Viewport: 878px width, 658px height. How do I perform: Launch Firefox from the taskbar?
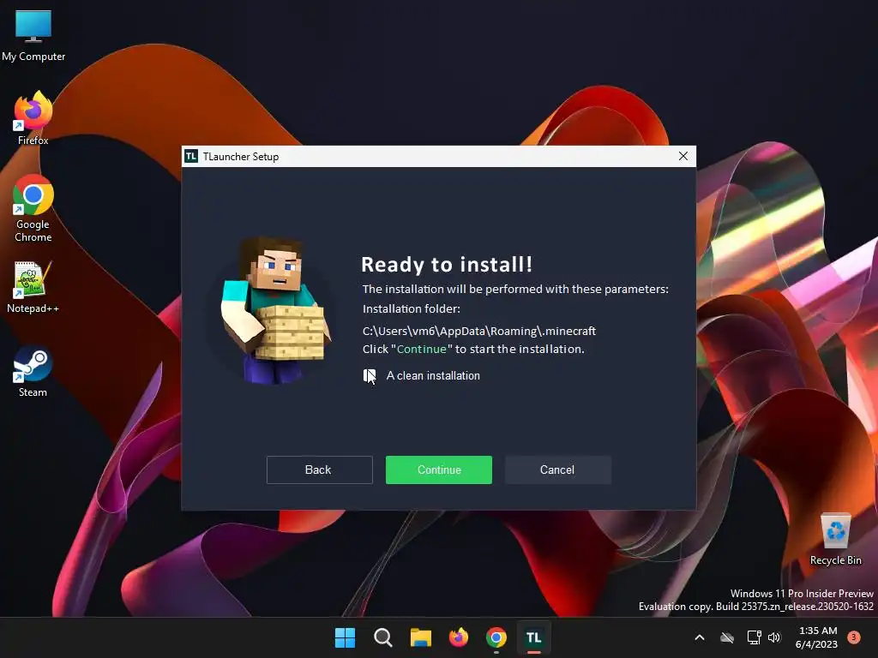pos(459,637)
